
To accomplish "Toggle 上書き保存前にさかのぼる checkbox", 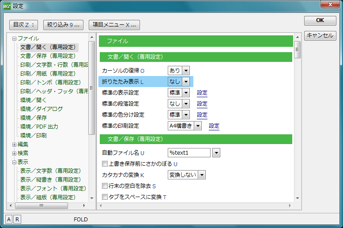I will click(x=105, y=163).
